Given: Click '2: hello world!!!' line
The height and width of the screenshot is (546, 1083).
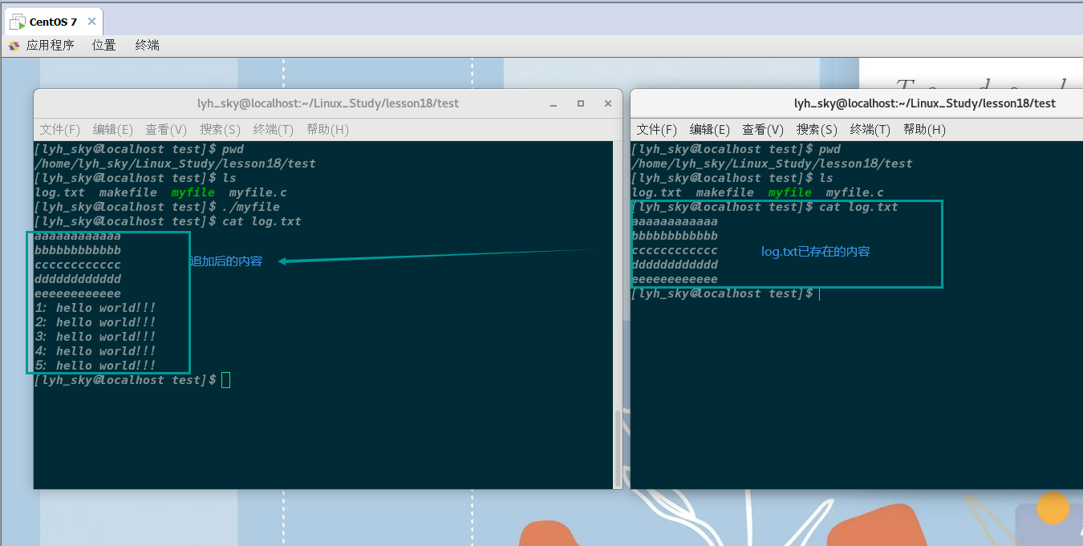Looking at the screenshot, I should click(x=95, y=322).
